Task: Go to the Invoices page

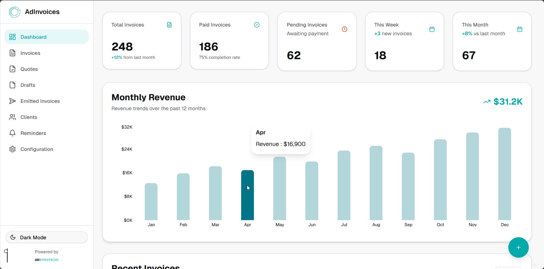Action: click(x=30, y=53)
